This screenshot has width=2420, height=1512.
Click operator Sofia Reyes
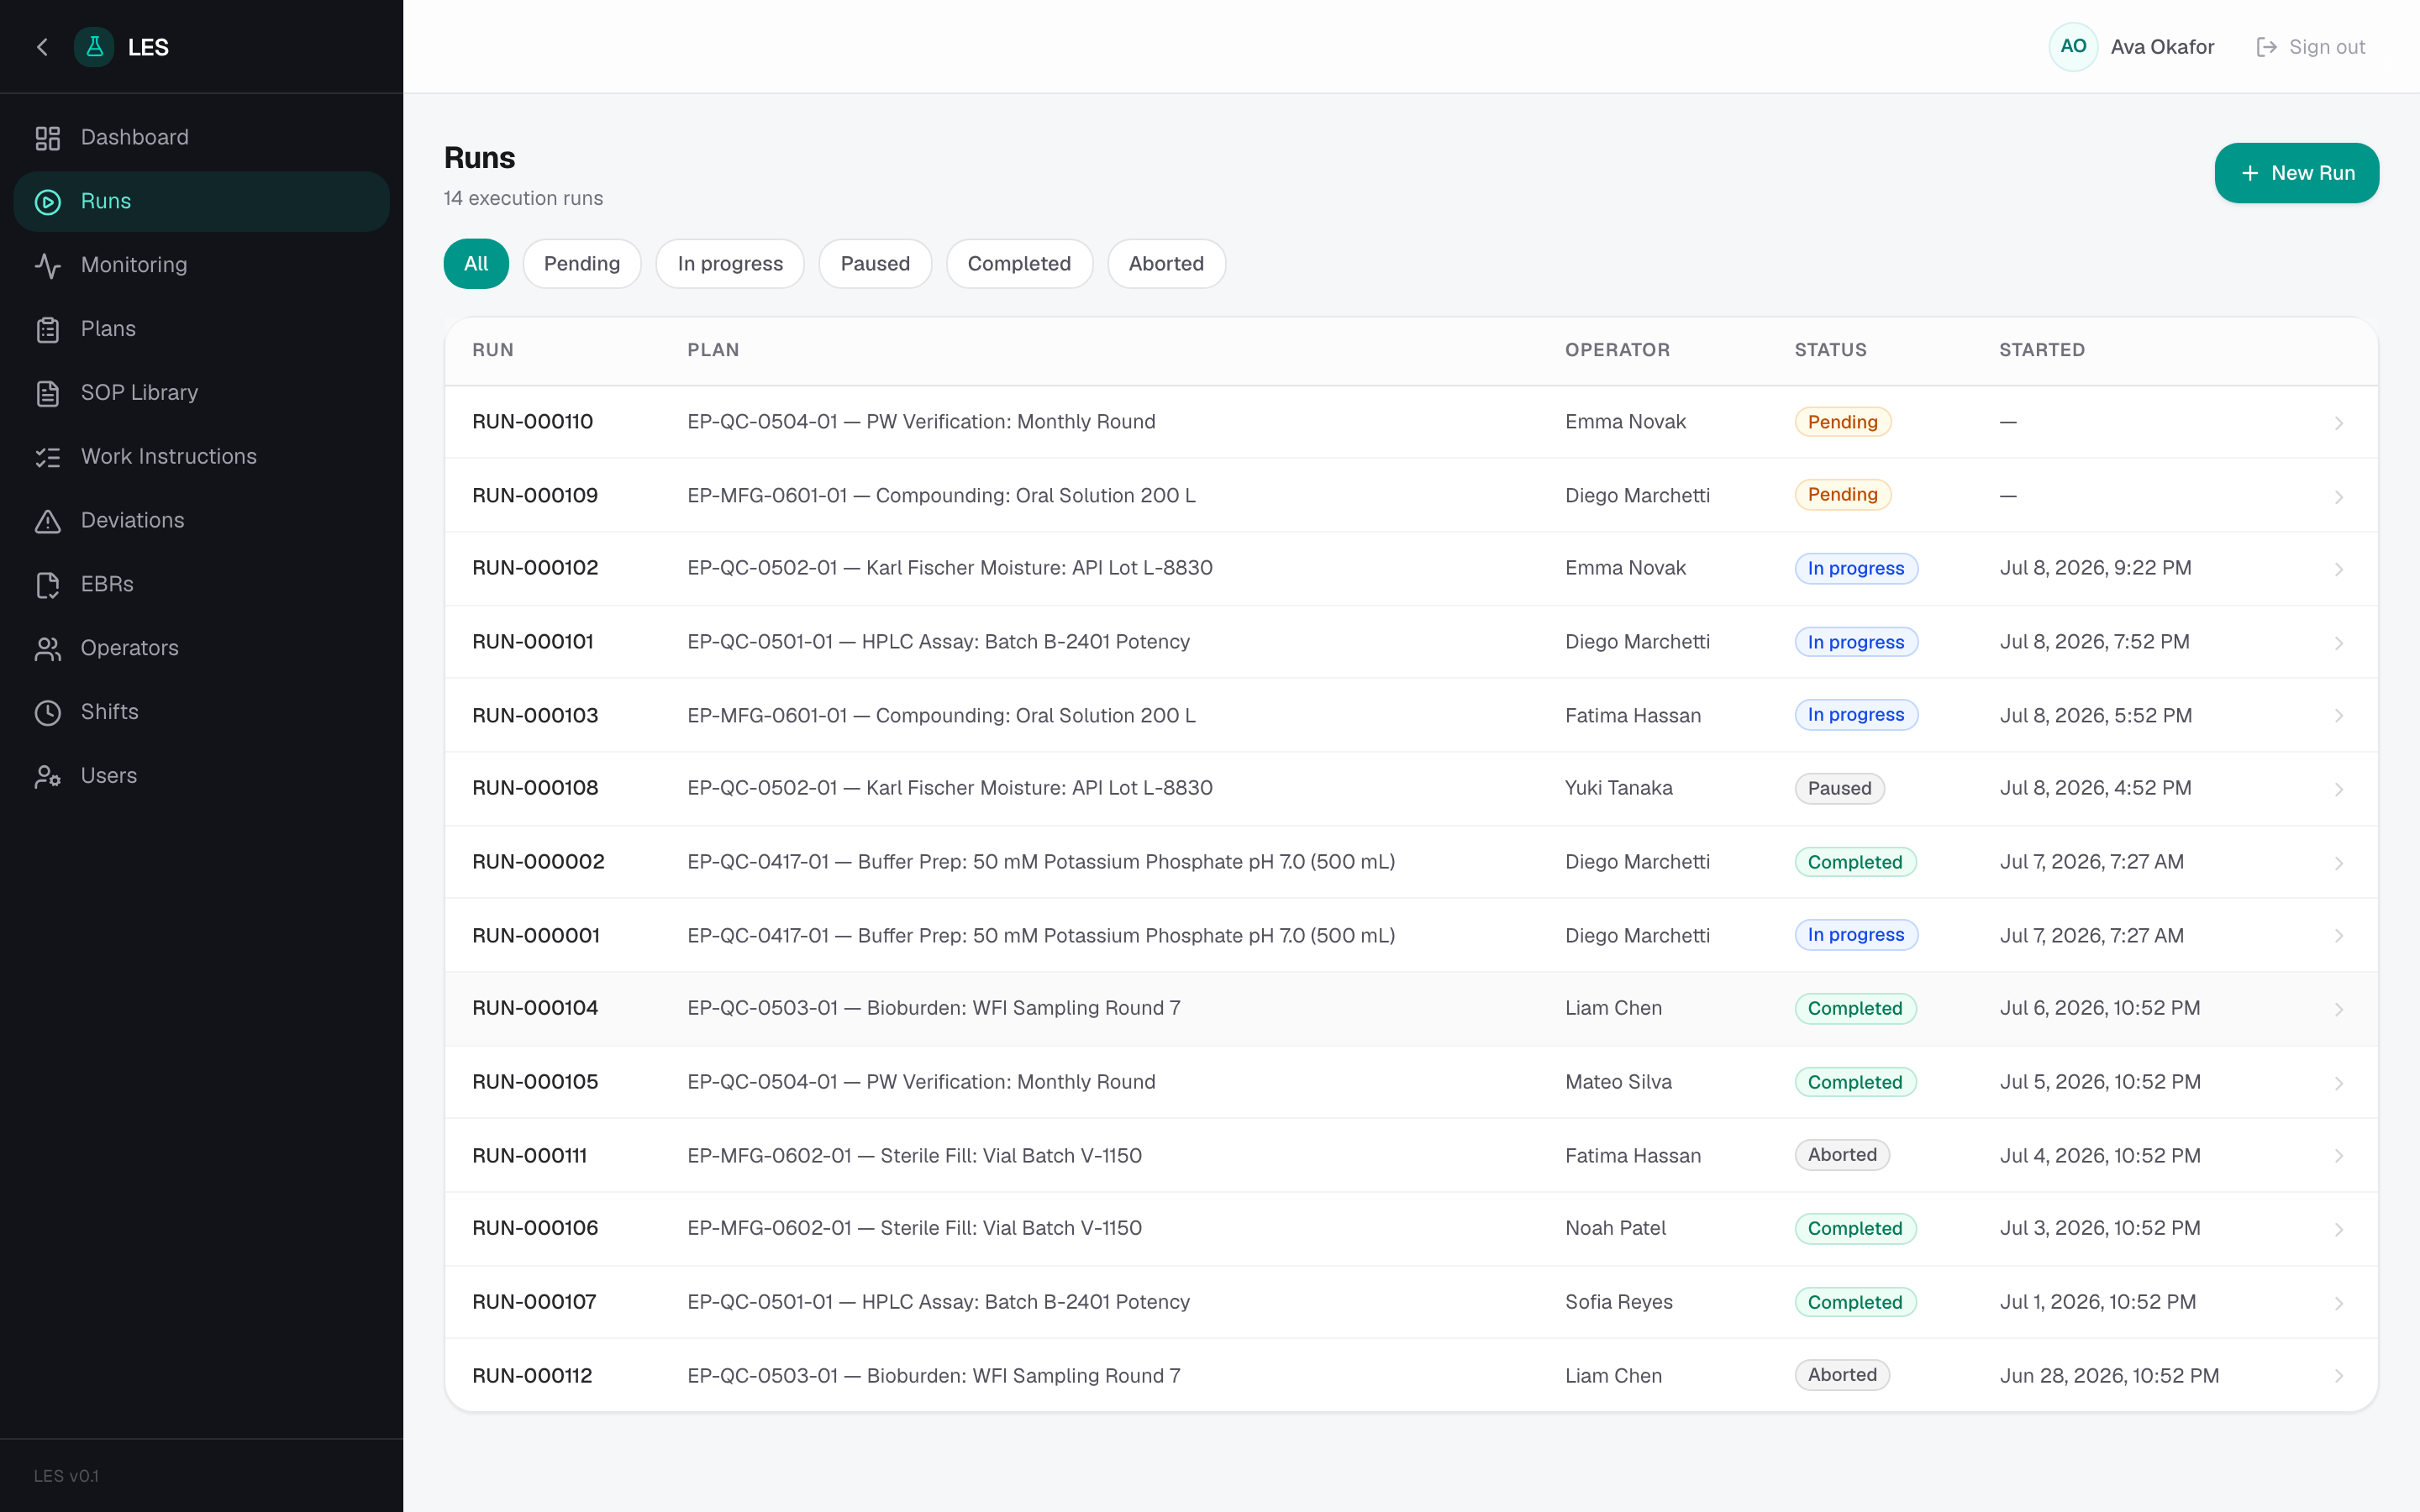1618,1302
